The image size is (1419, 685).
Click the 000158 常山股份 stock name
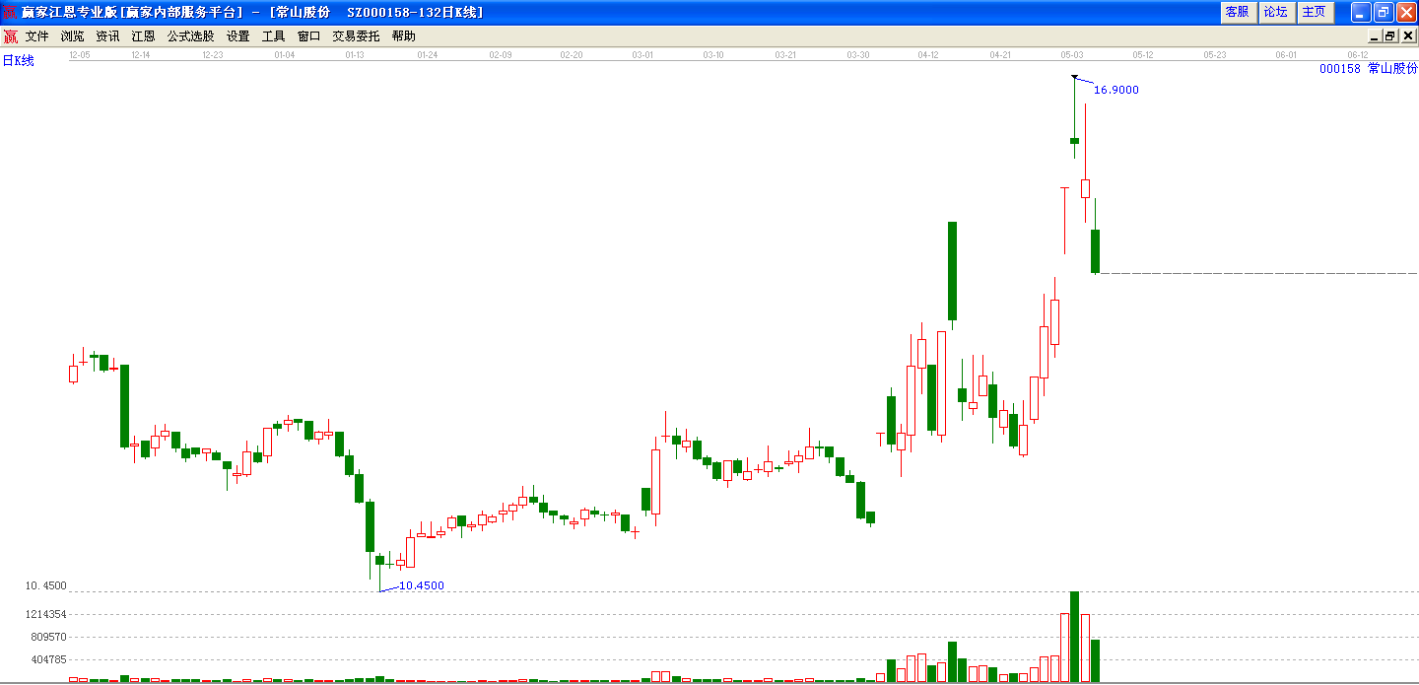(x=1369, y=69)
